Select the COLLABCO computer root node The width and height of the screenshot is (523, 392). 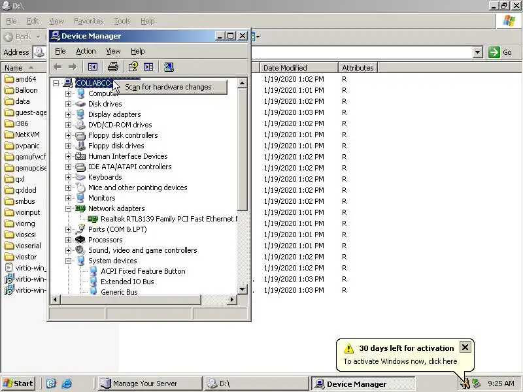(93, 83)
